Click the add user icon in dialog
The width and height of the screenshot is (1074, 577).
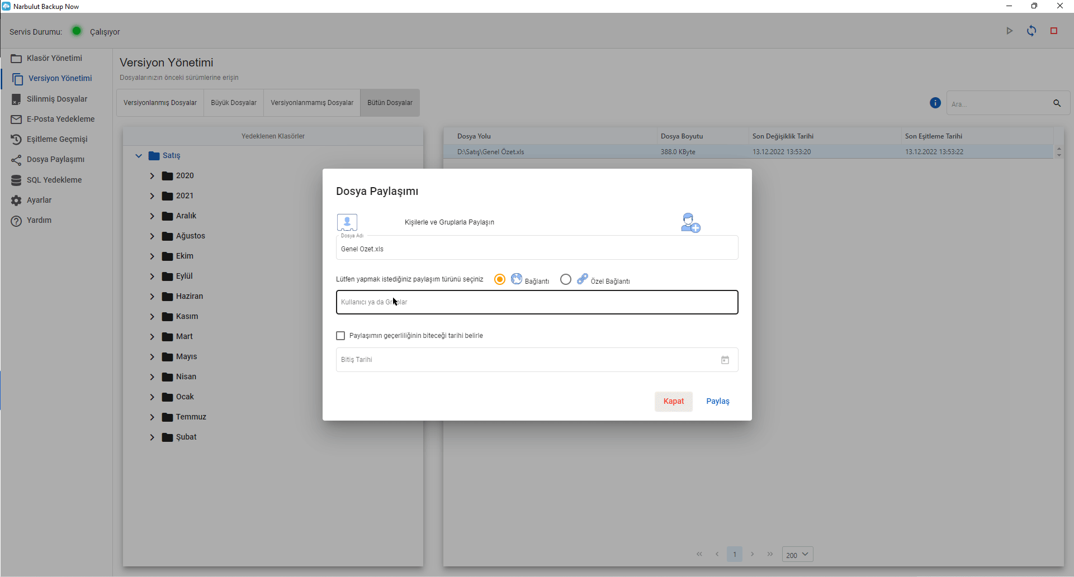tap(690, 222)
